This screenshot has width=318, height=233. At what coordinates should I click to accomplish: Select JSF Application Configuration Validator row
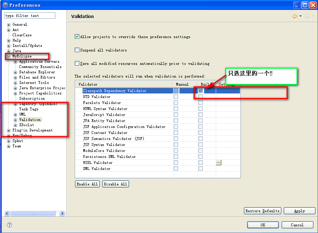(x=158, y=127)
